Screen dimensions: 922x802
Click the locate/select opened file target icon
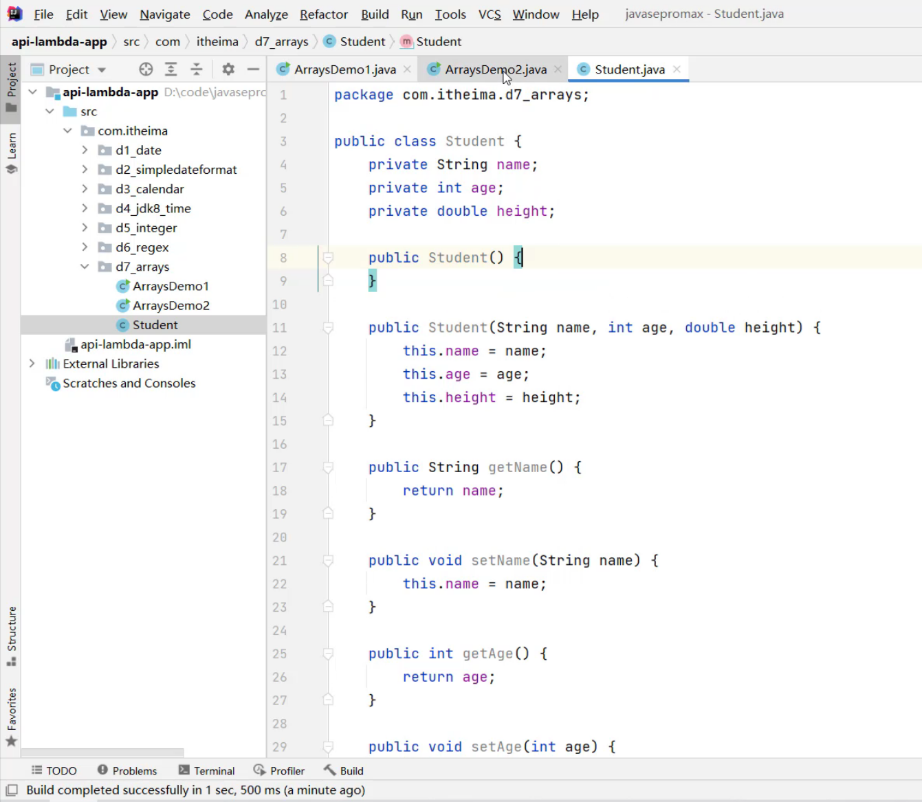coord(146,69)
